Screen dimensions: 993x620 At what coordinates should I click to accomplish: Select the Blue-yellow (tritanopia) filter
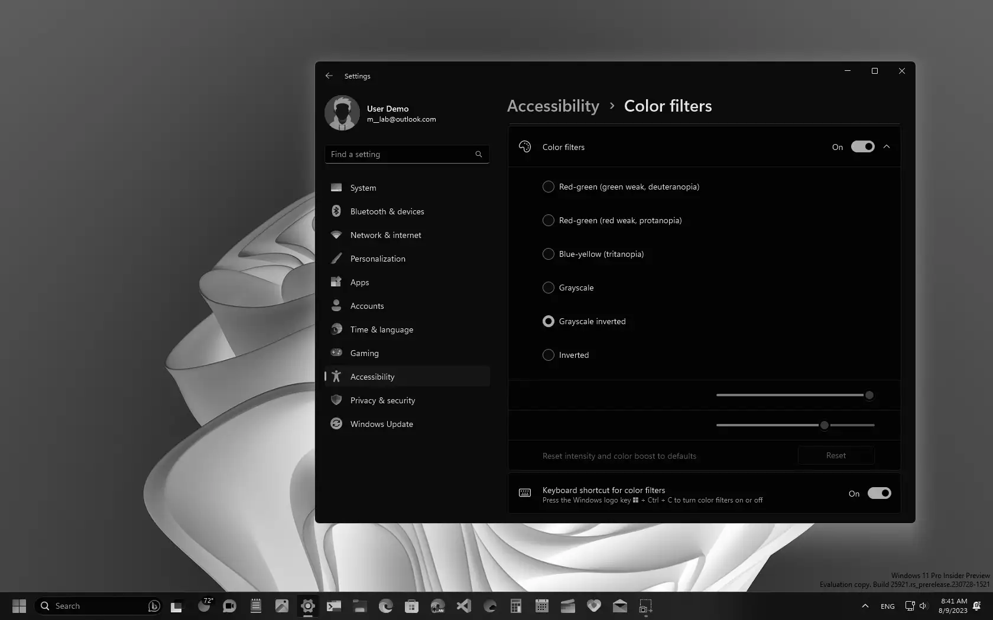pyautogui.click(x=549, y=254)
